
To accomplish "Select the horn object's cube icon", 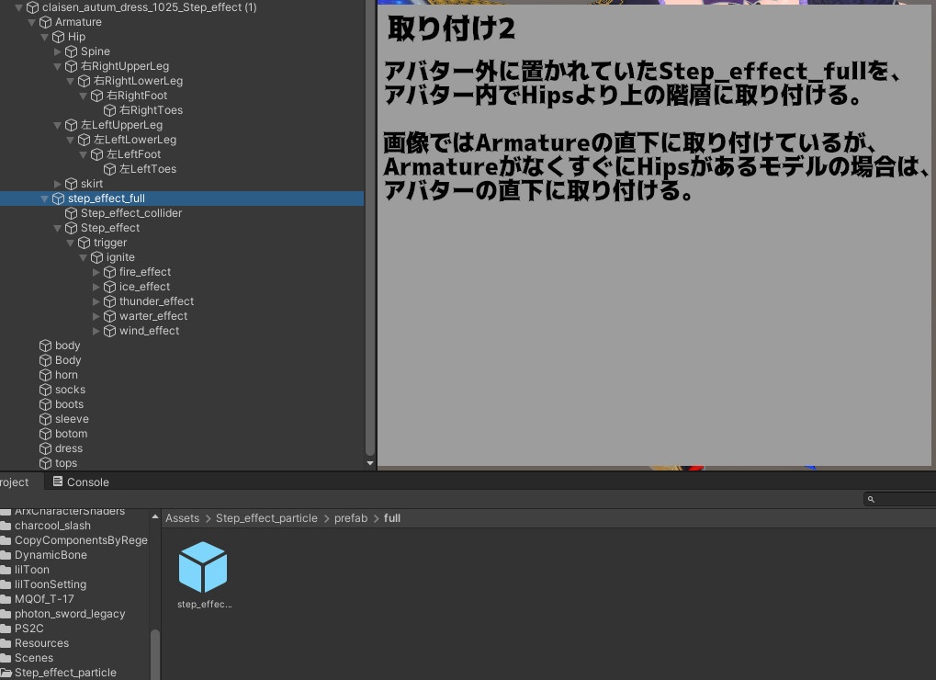I will click(x=44, y=375).
